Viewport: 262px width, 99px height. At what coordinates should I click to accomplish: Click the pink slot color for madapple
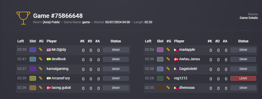point(160,50)
